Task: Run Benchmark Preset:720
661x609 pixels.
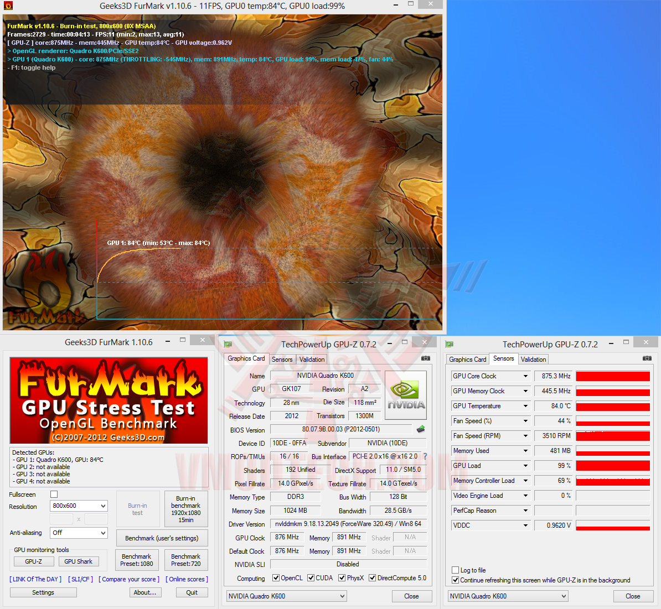Action: (186, 560)
